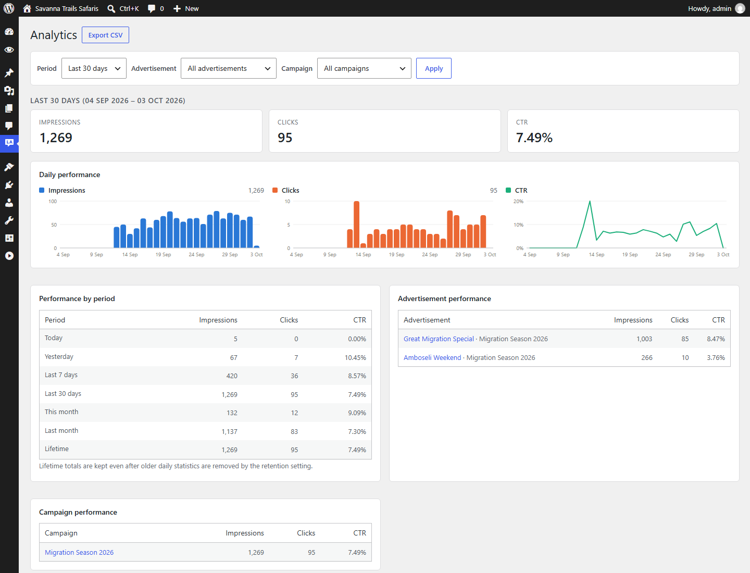Click the orange Clicks legend swatch

[x=275, y=190]
